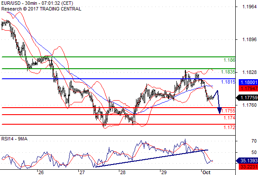Image resolution: width=258 pixels, height=175 pixels.
Task: Click the Research © 2017 TRADING CENTRAL text
Action: tap(41, 9)
